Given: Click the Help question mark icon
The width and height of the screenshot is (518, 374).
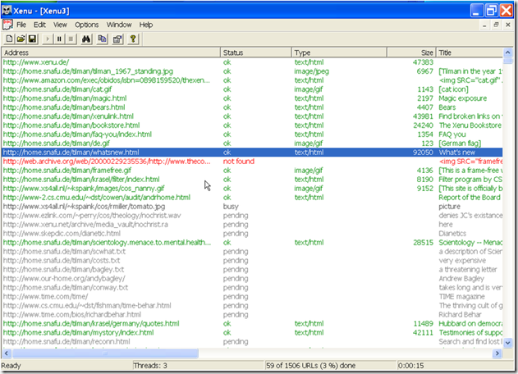Looking at the screenshot, I should pyautogui.click(x=133, y=39).
